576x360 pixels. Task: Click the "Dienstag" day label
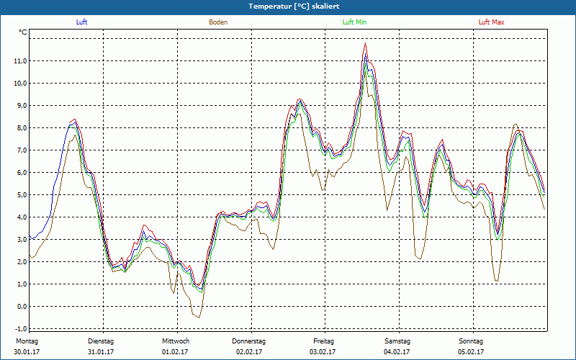pos(102,341)
